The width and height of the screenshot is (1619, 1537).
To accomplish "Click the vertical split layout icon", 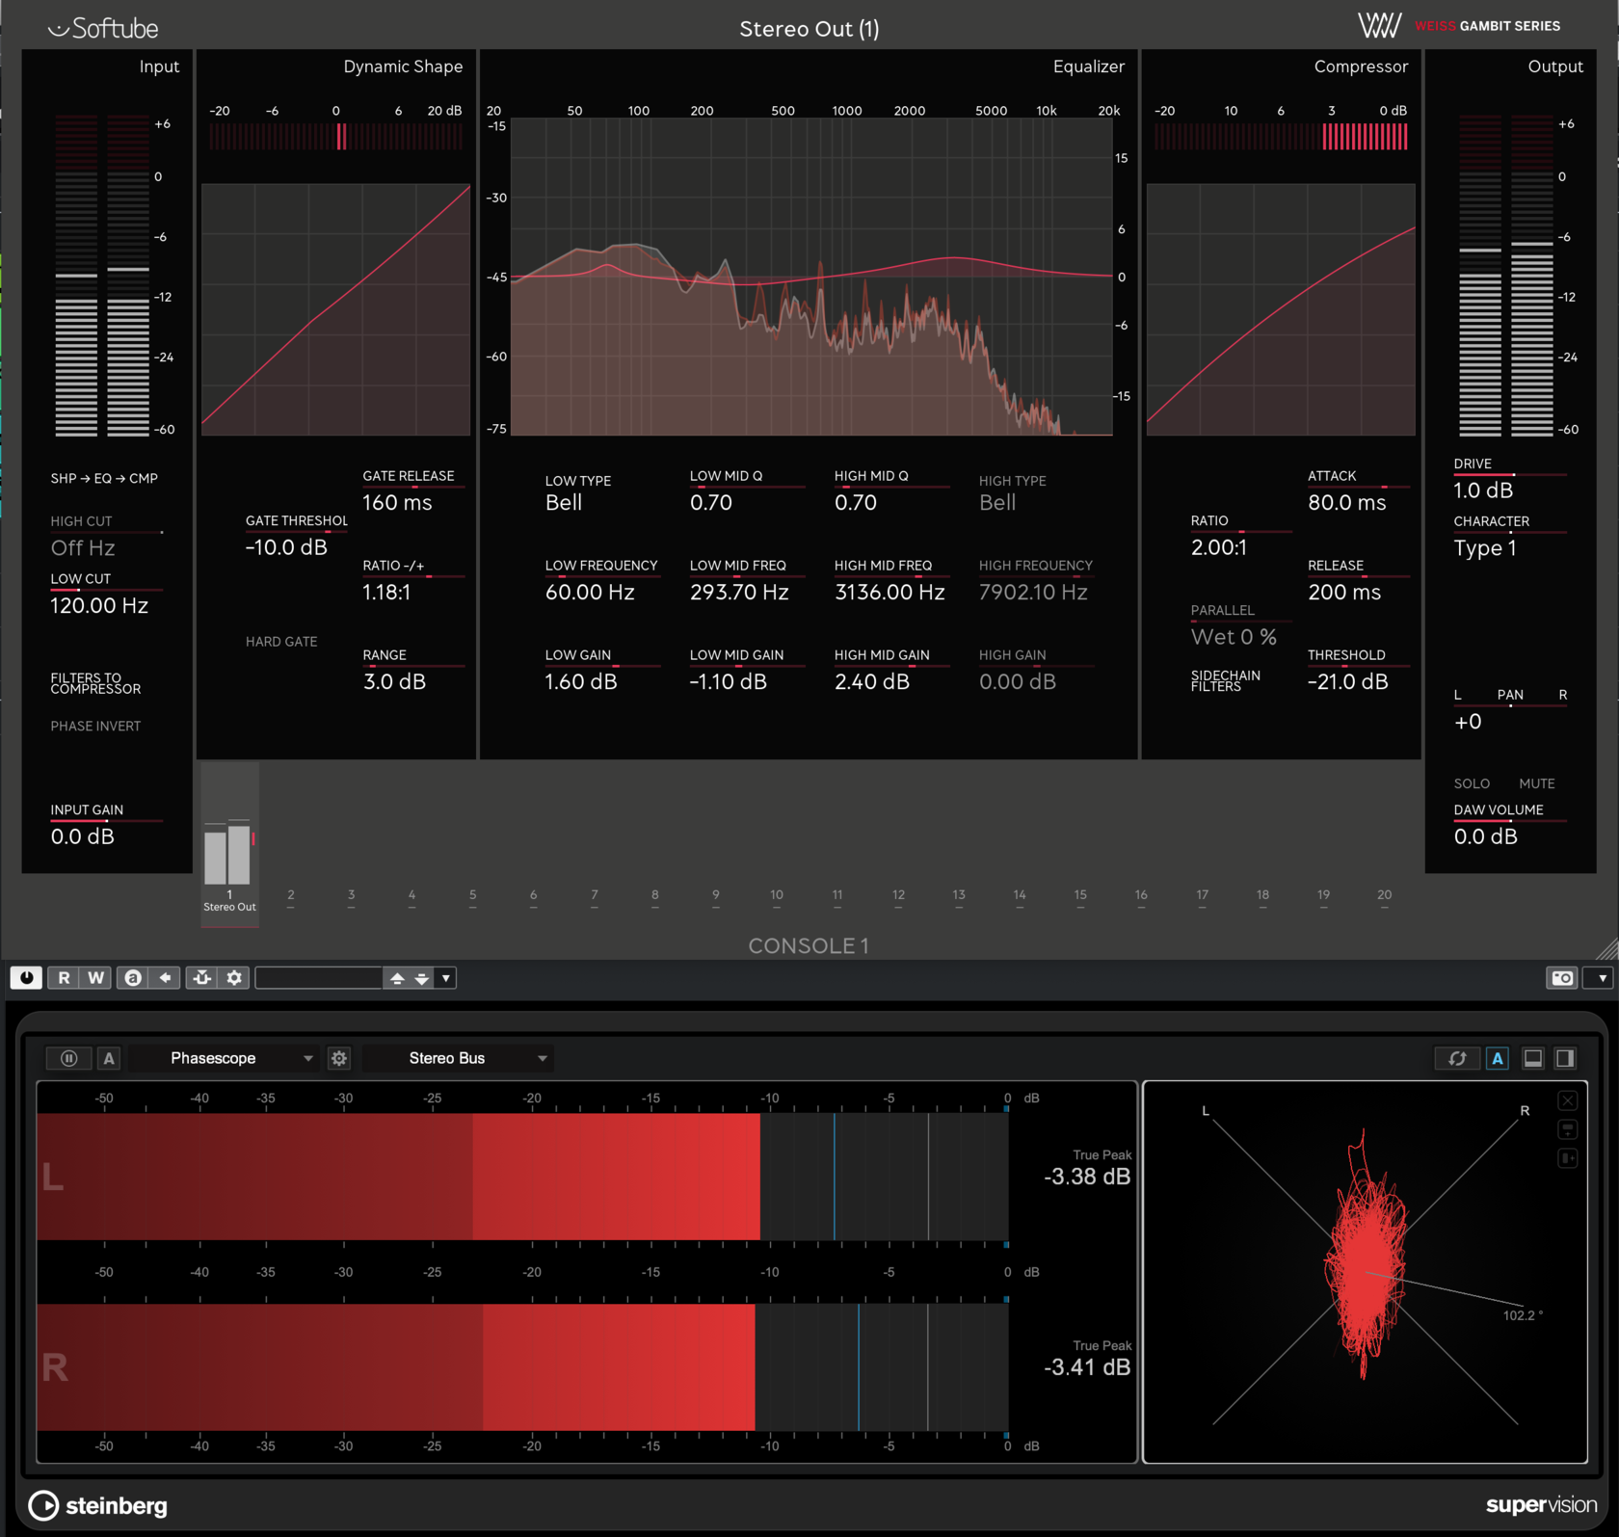I will coord(1566,1058).
